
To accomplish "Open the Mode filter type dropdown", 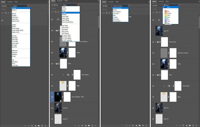I will click(6, 6).
